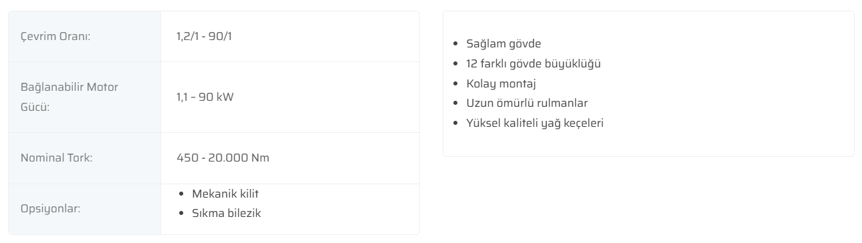This screenshot has height=243, width=862.
Task: Click the bullet before Mekanik kilit
Action: point(183,194)
